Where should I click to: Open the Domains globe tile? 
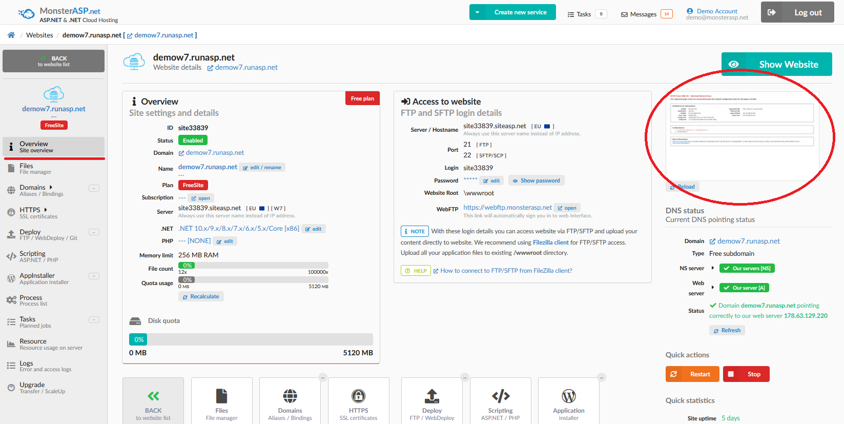(290, 396)
